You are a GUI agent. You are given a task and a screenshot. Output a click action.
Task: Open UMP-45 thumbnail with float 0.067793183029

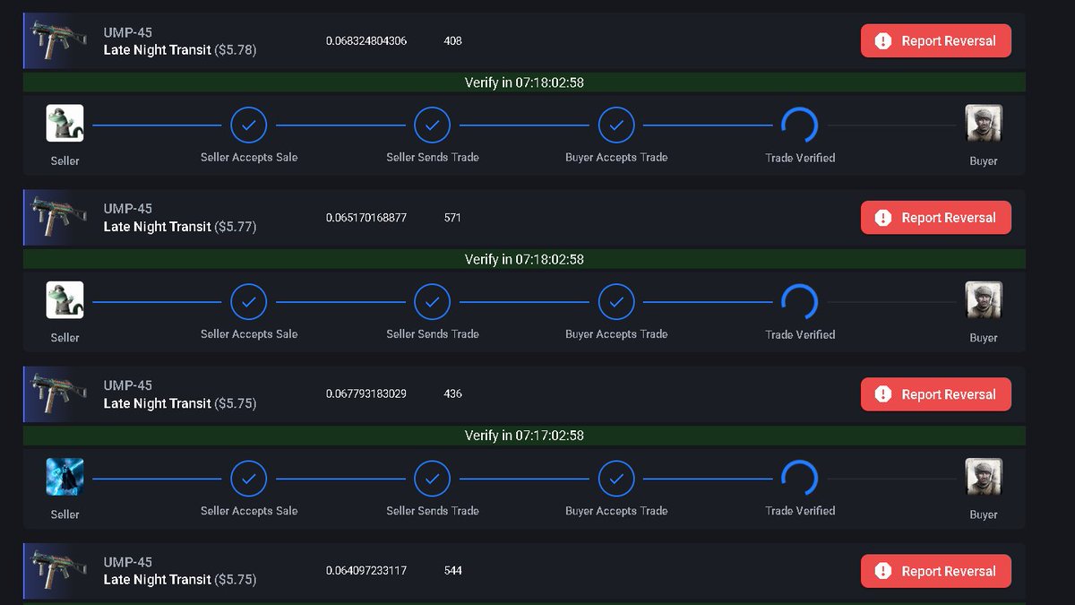59,394
